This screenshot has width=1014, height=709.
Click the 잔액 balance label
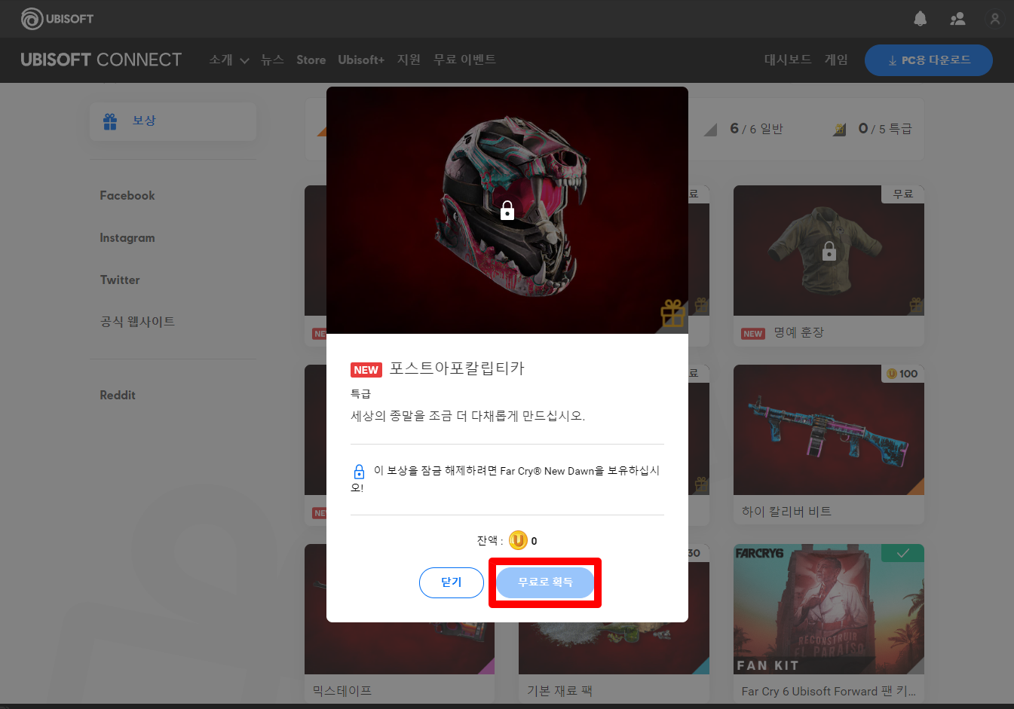pos(489,540)
